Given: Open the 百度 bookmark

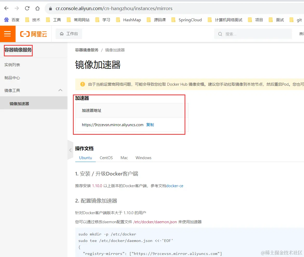Looking at the screenshot, I should pos(12,20).
